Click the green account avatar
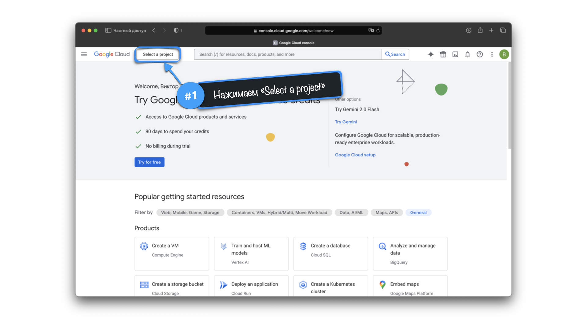Viewport: 587px width, 330px height. 504,54
